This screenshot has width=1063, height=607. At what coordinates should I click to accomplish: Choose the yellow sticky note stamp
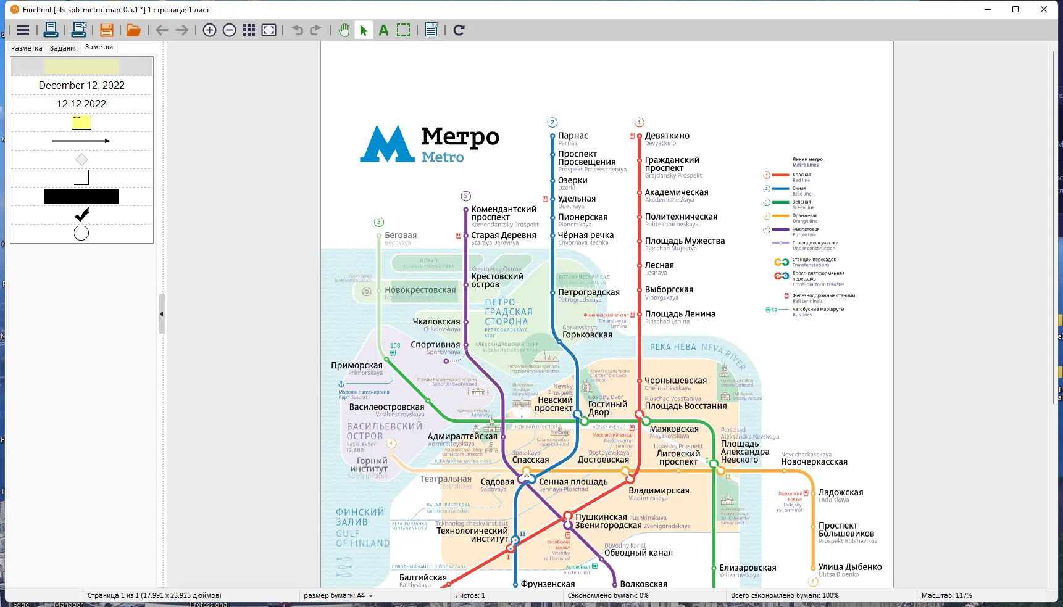pos(81,122)
